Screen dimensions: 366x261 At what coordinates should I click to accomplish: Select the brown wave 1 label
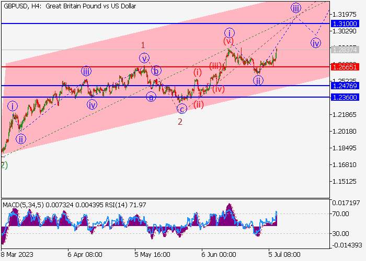pos(143,45)
